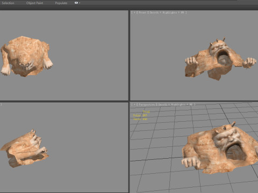Viewport: 258px width, 193px height.
Task: Click the Polys statistics text in Perspective view
Action: pos(140,115)
